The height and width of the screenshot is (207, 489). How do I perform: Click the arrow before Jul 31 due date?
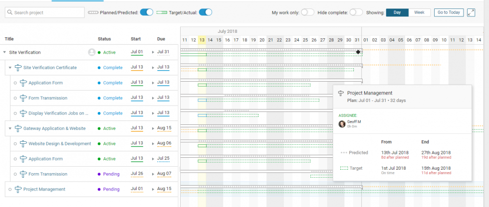pyautogui.click(x=153, y=52)
